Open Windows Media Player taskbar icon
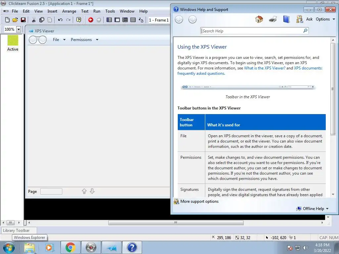The width and height of the screenshot is (339, 254). (x=50, y=248)
